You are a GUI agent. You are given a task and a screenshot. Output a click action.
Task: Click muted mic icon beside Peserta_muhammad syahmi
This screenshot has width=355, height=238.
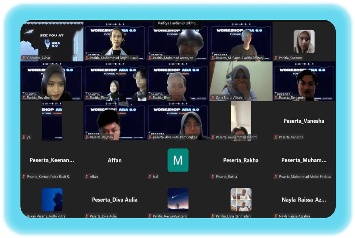[x=213, y=137]
